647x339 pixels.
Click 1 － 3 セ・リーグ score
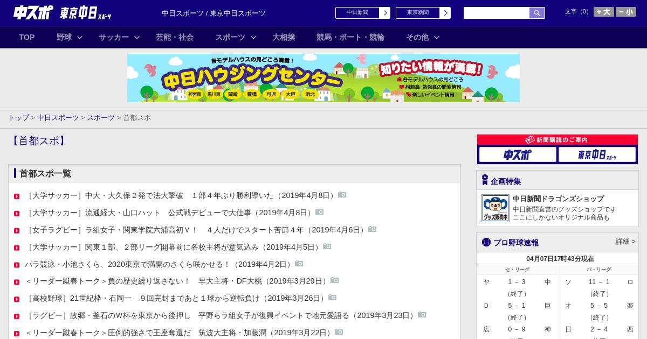pyautogui.click(x=517, y=282)
